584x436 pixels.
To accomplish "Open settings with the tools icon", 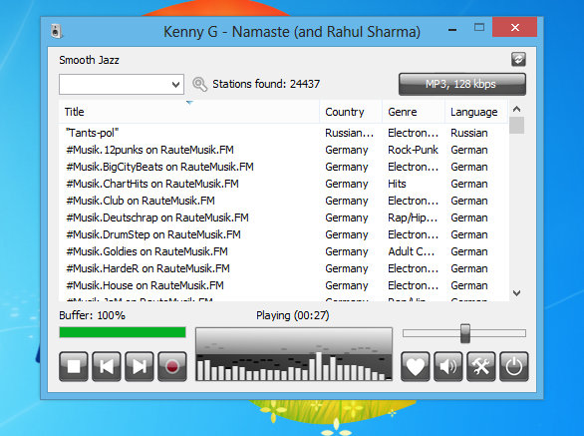I will (480, 366).
